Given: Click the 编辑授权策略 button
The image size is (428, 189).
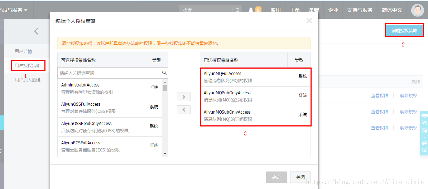Looking at the screenshot, I should click(404, 30).
